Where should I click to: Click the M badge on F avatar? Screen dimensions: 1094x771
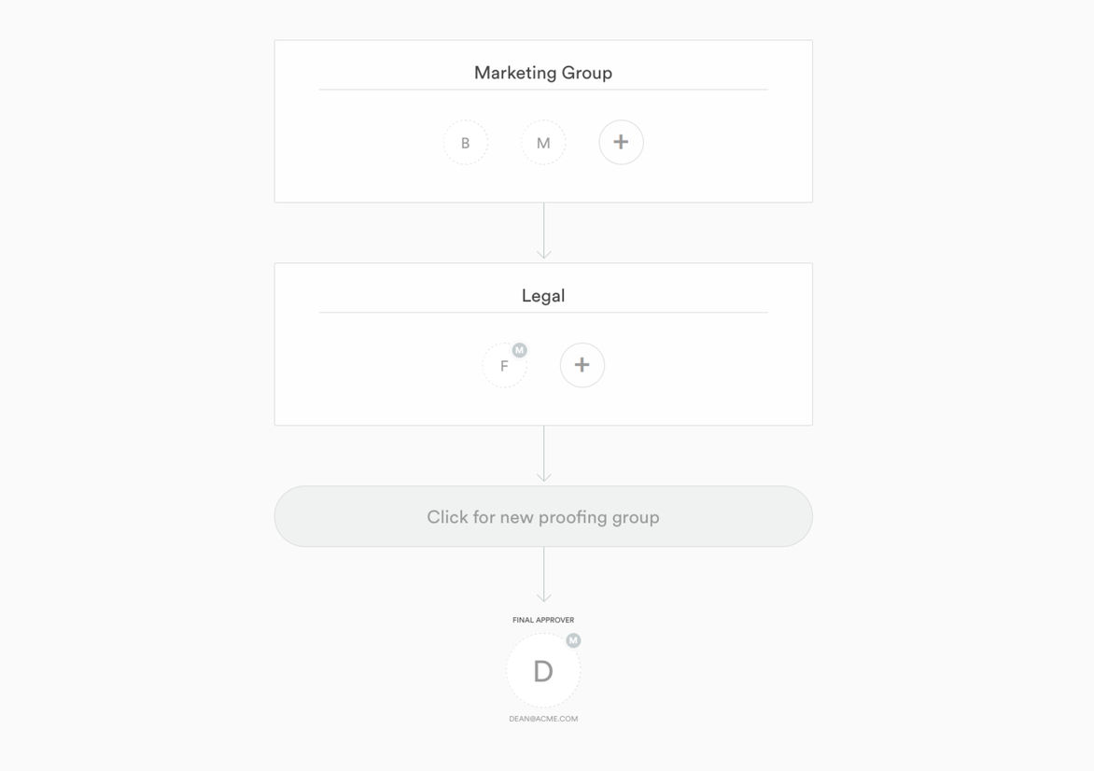click(520, 350)
